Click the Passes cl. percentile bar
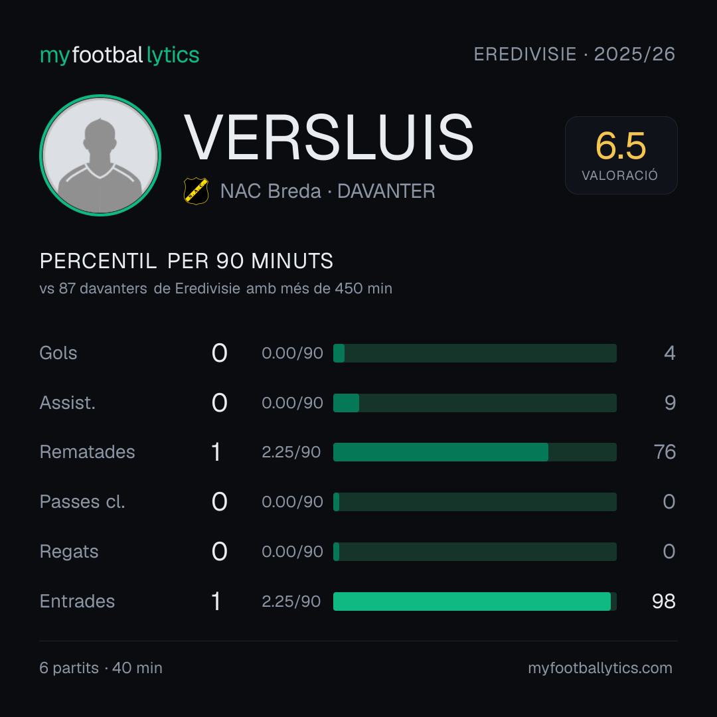Screen dimensions: 717x717 [475, 502]
